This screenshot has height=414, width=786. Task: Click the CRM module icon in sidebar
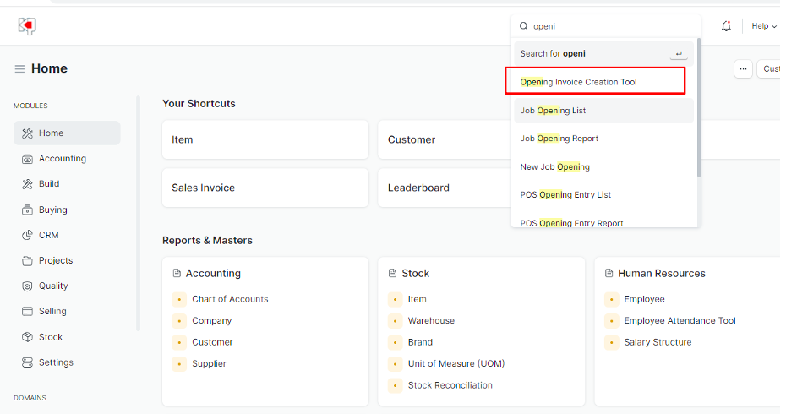(x=27, y=235)
